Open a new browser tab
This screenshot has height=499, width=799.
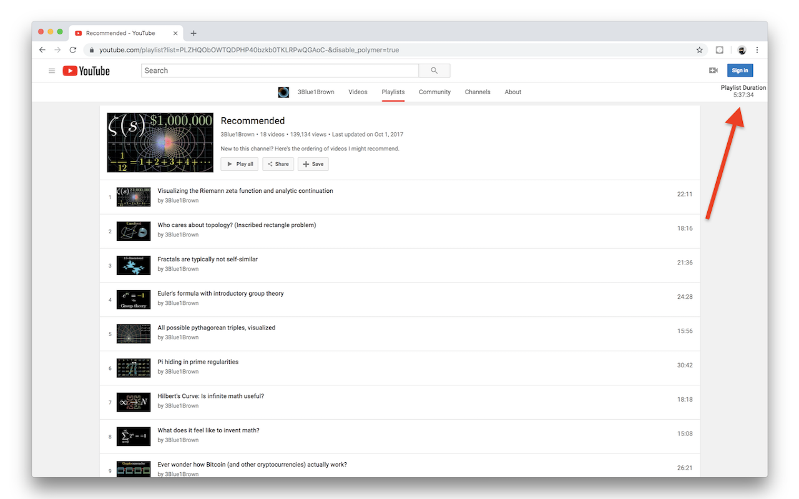tap(194, 33)
